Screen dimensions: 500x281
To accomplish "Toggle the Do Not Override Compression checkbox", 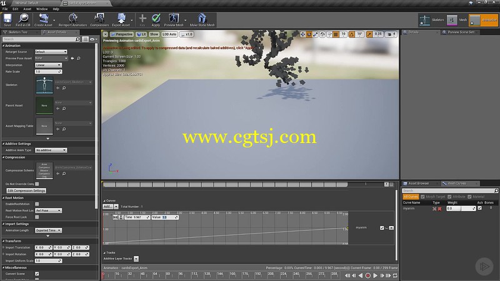I will click(x=37, y=184).
